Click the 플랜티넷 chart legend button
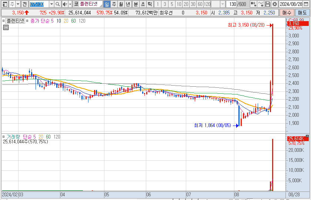This screenshot has width=311, height=200. [x=15, y=21]
